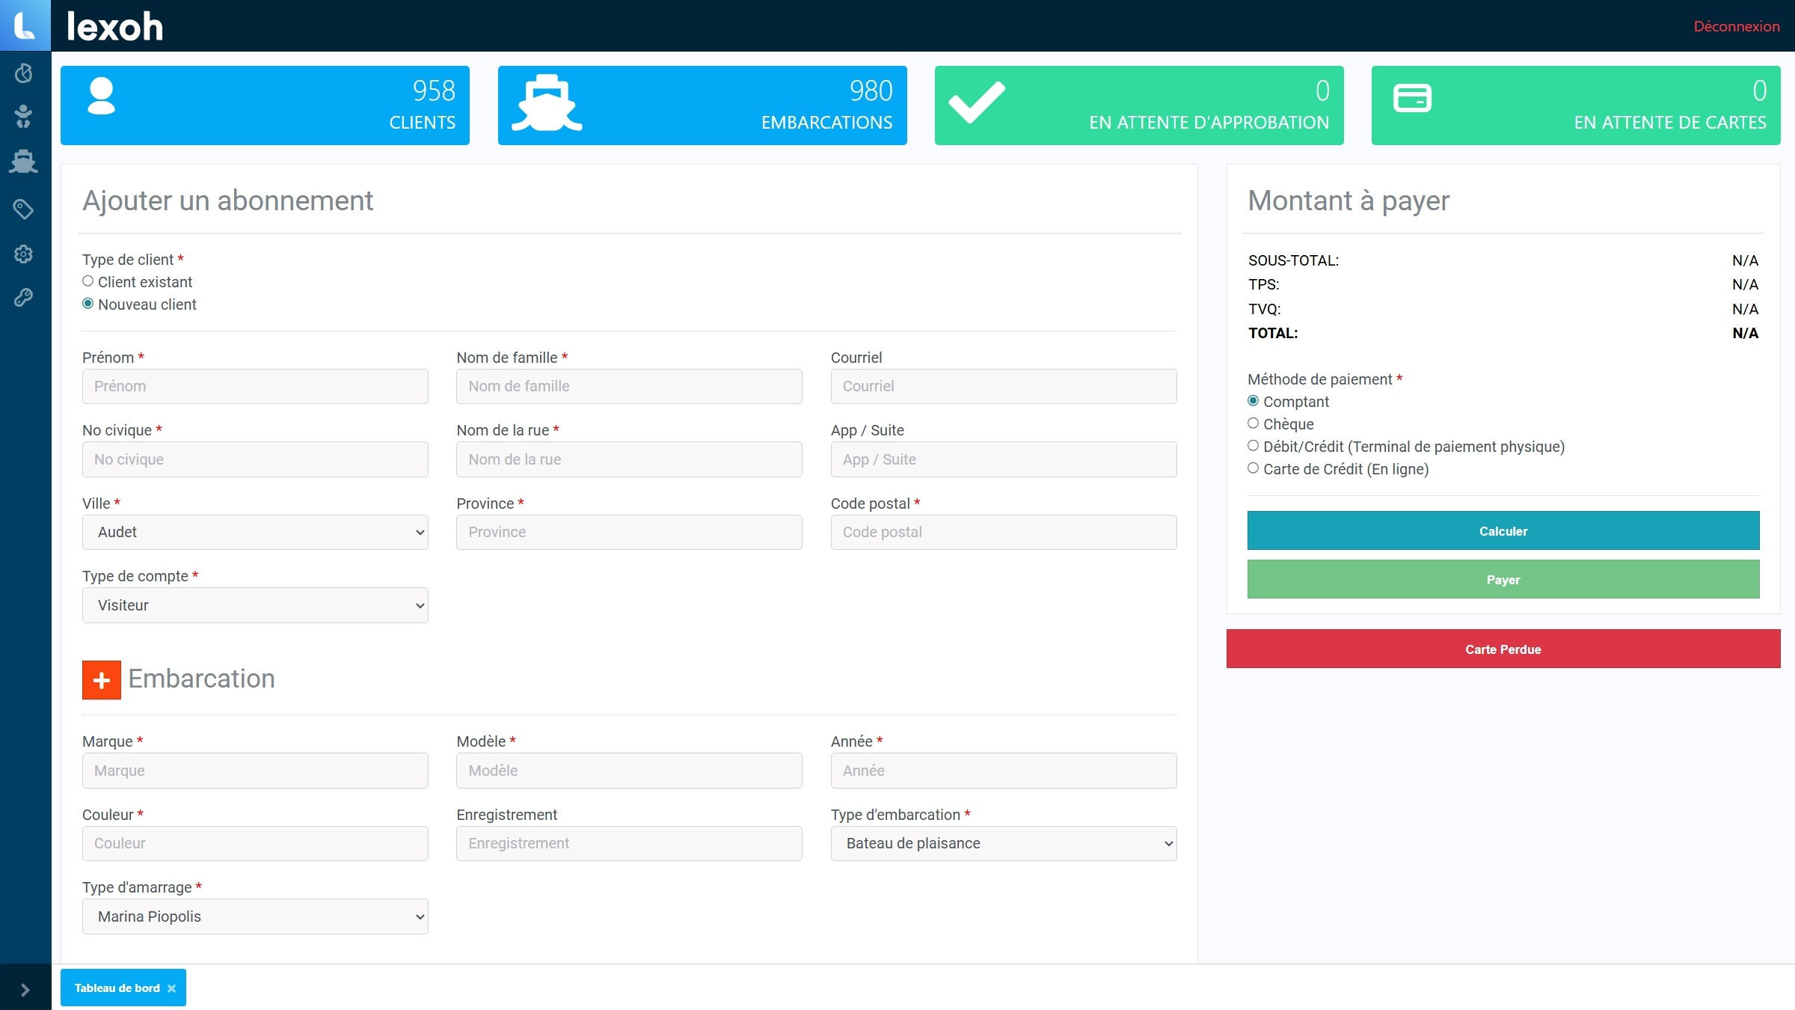
Task: Click the wrench tools sidebar icon
Action: pyautogui.click(x=24, y=298)
